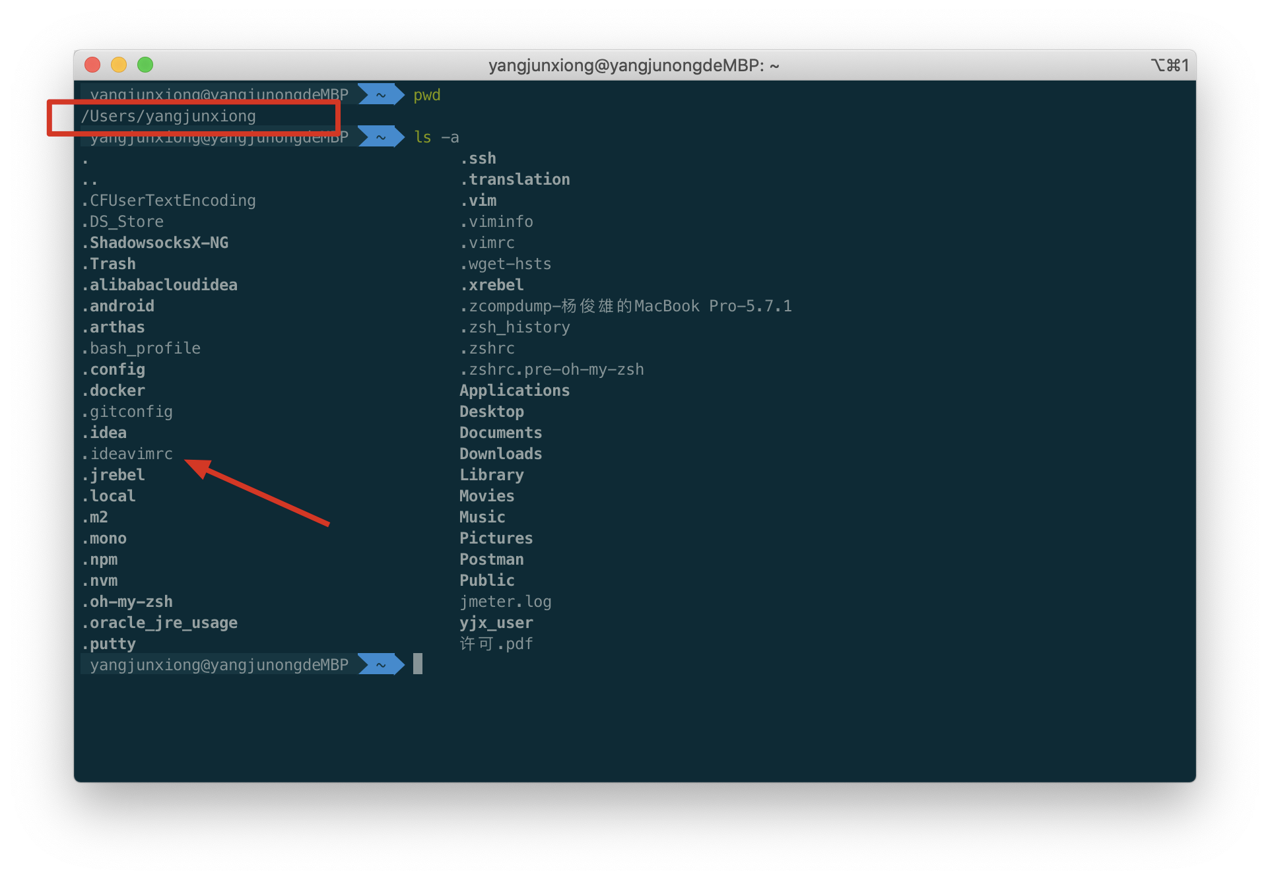Click the red close window button
The image size is (1270, 880).
[92, 65]
